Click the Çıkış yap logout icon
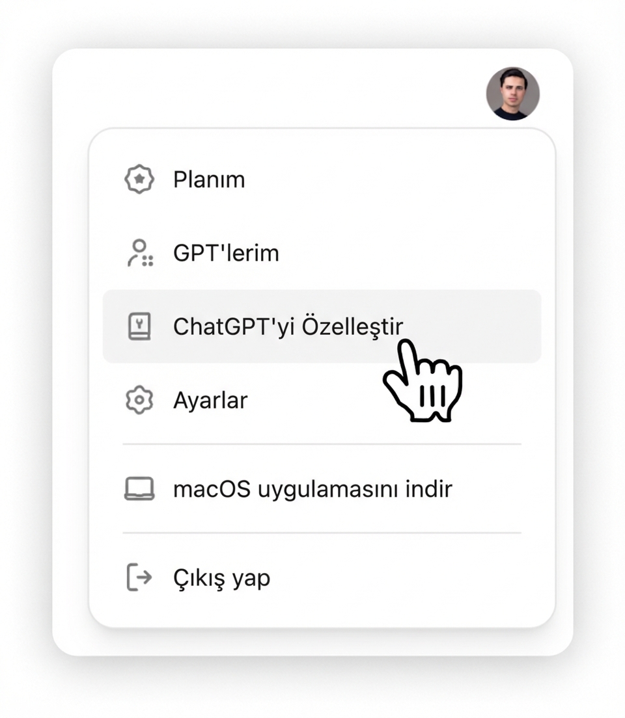625x718 pixels. pos(137,577)
